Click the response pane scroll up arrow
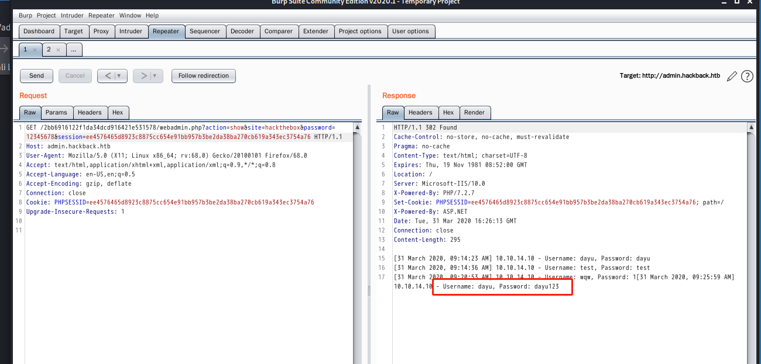The width and height of the screenshot is (761, 364). pos(751,127)
